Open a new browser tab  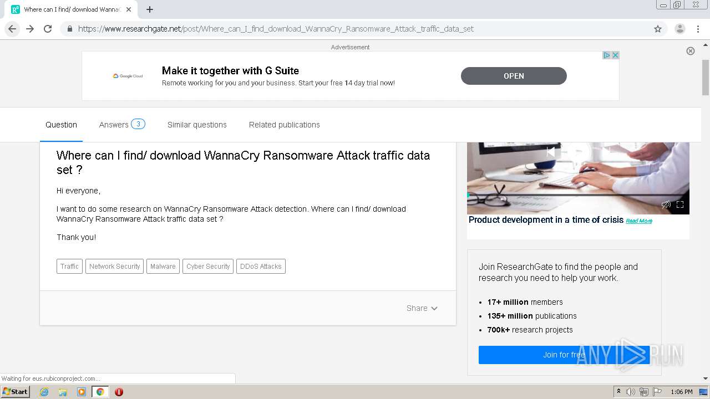[150, 9]
